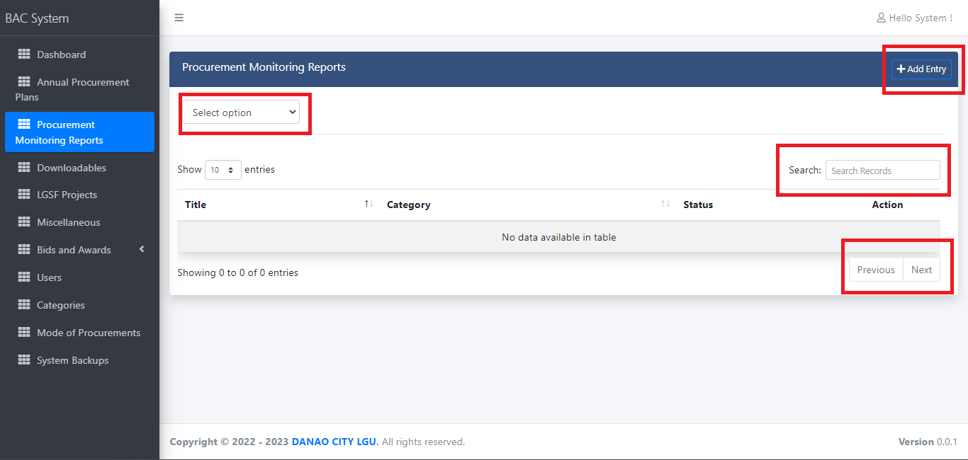
Task: Open Mode of Procurements page
Action: (79, 333)
